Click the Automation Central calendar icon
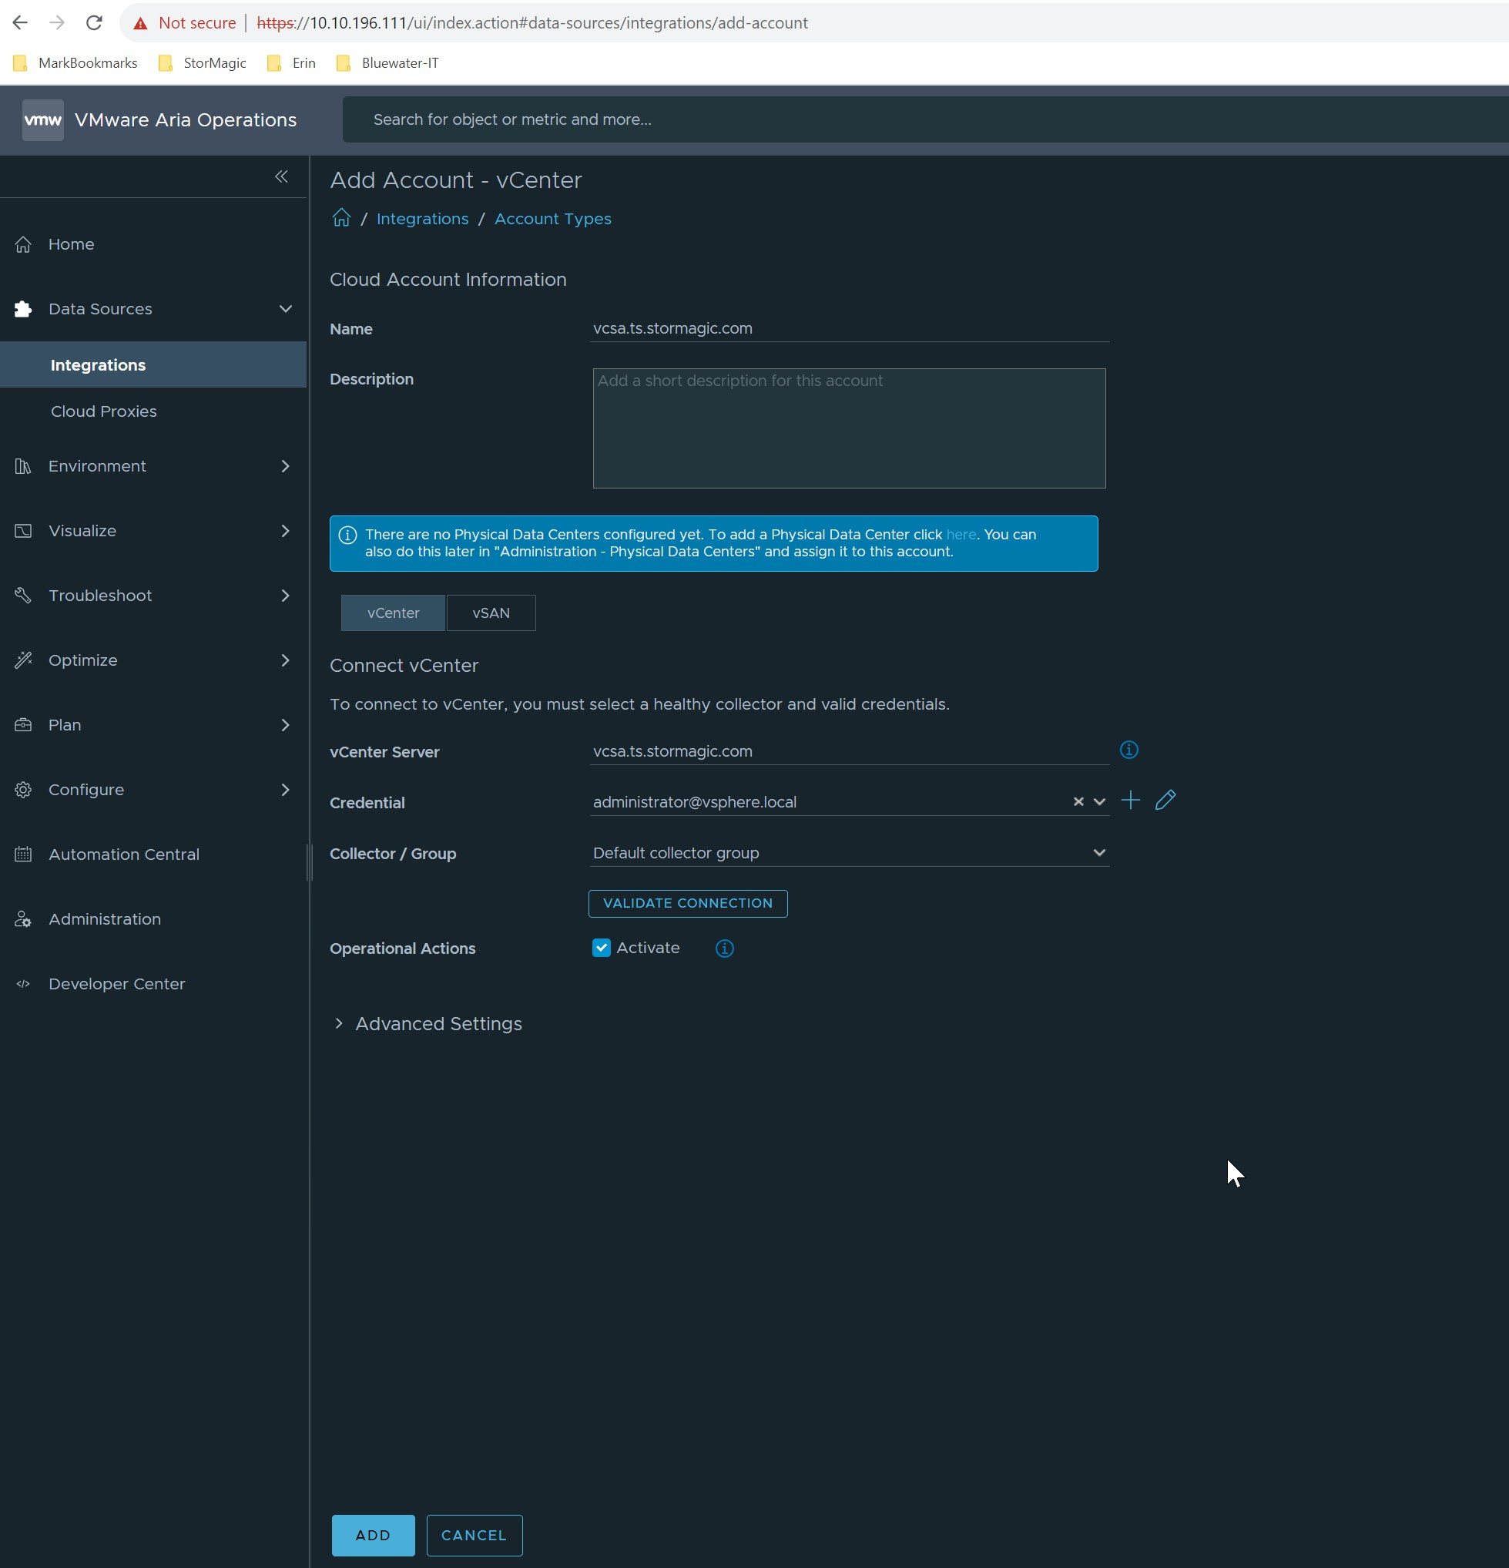 point(23,855)
